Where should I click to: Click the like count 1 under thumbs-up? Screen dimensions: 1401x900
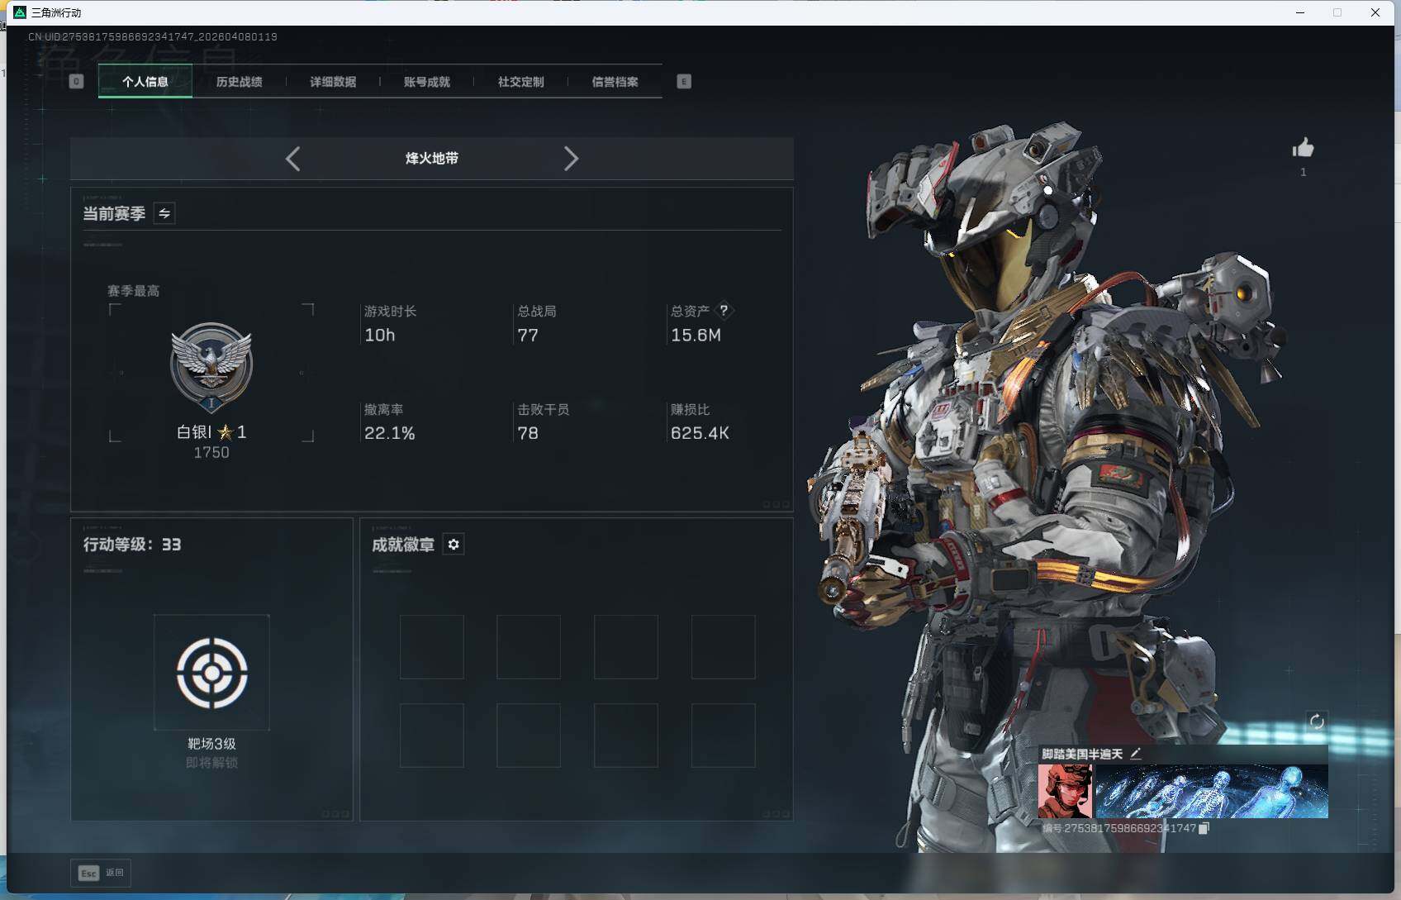(1304, 172)
